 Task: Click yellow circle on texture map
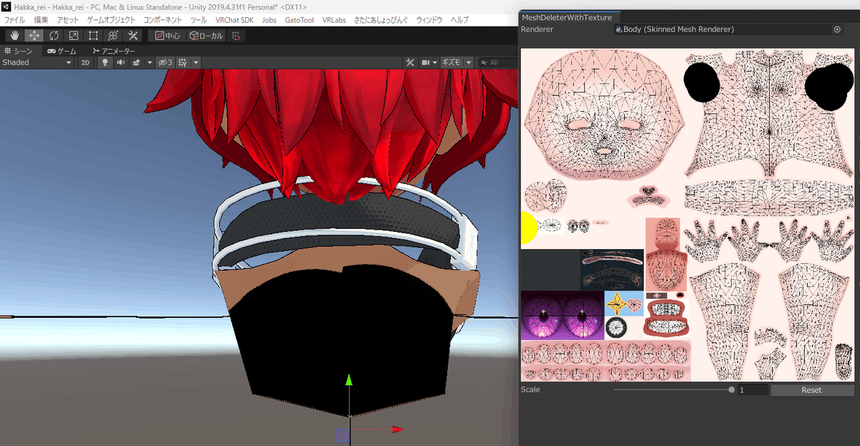pos(528,228)
